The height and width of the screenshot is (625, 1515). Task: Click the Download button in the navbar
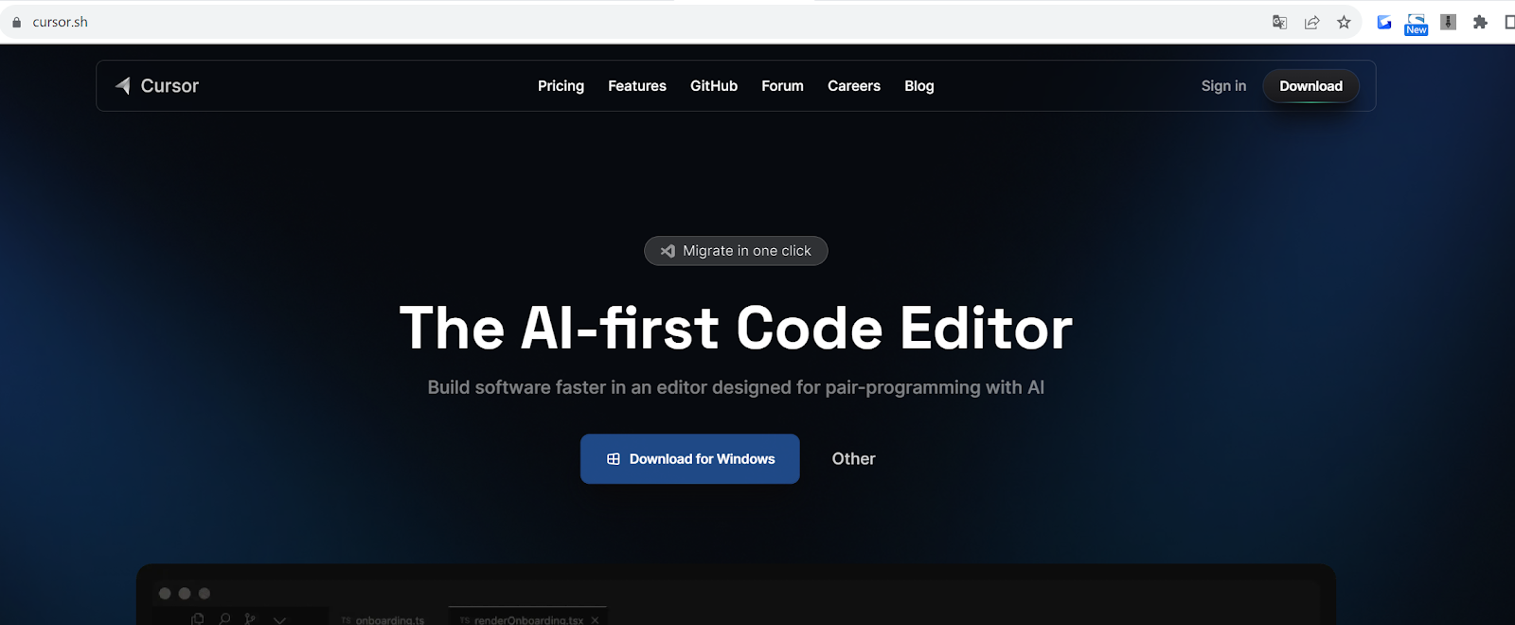pos(1310,86)
